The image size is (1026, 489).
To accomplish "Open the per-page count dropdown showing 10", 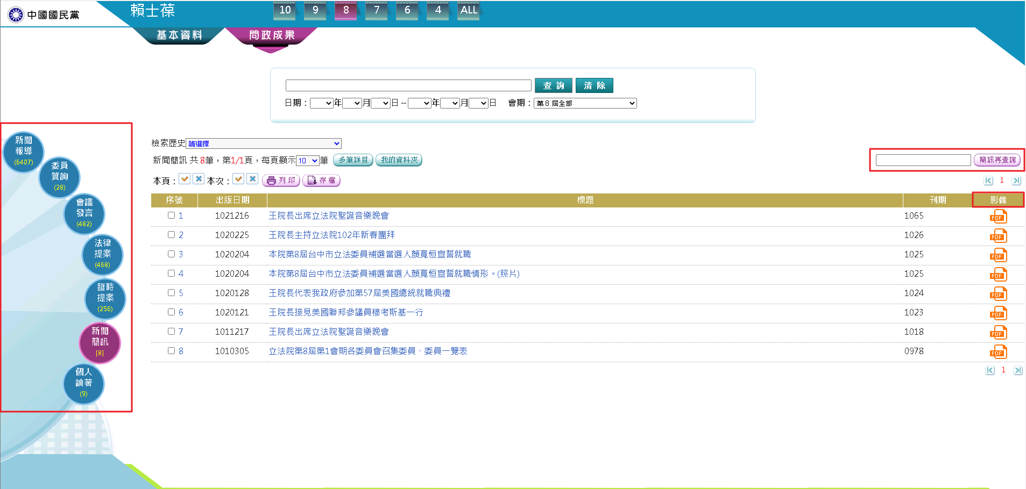I will coord(308,161).
